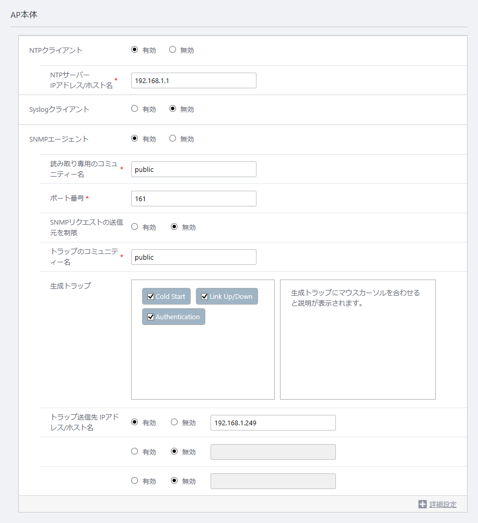The image size is (478, 523).
Task: Enable the third trap destination row
Action: tap(134, 481)
